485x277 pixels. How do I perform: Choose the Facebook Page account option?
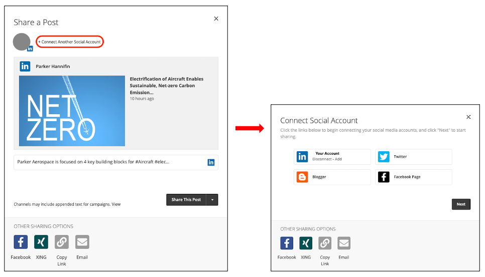[414, 177]
